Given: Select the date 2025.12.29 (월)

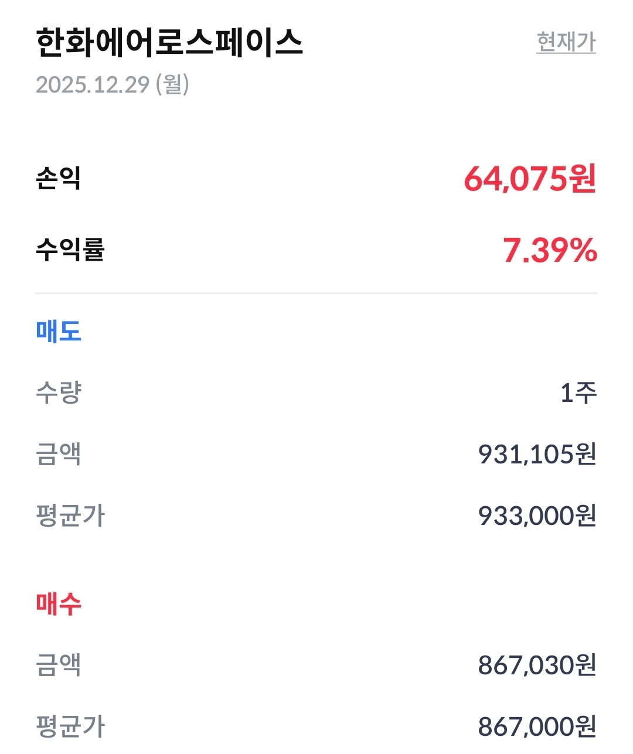Looking at the screenshot, I should pos(113,85).
